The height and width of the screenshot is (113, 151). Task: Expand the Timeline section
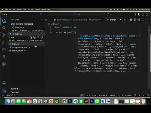pos(9,92)
